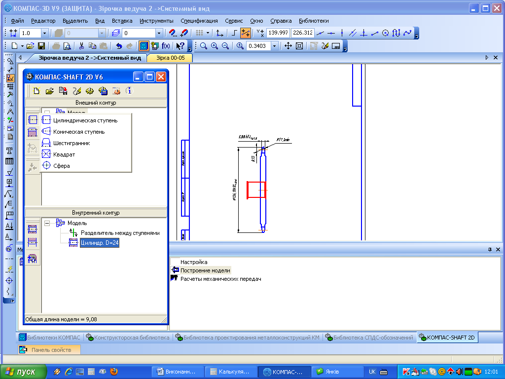Open the grid options dropdown arrow

[x=208, y=33]
